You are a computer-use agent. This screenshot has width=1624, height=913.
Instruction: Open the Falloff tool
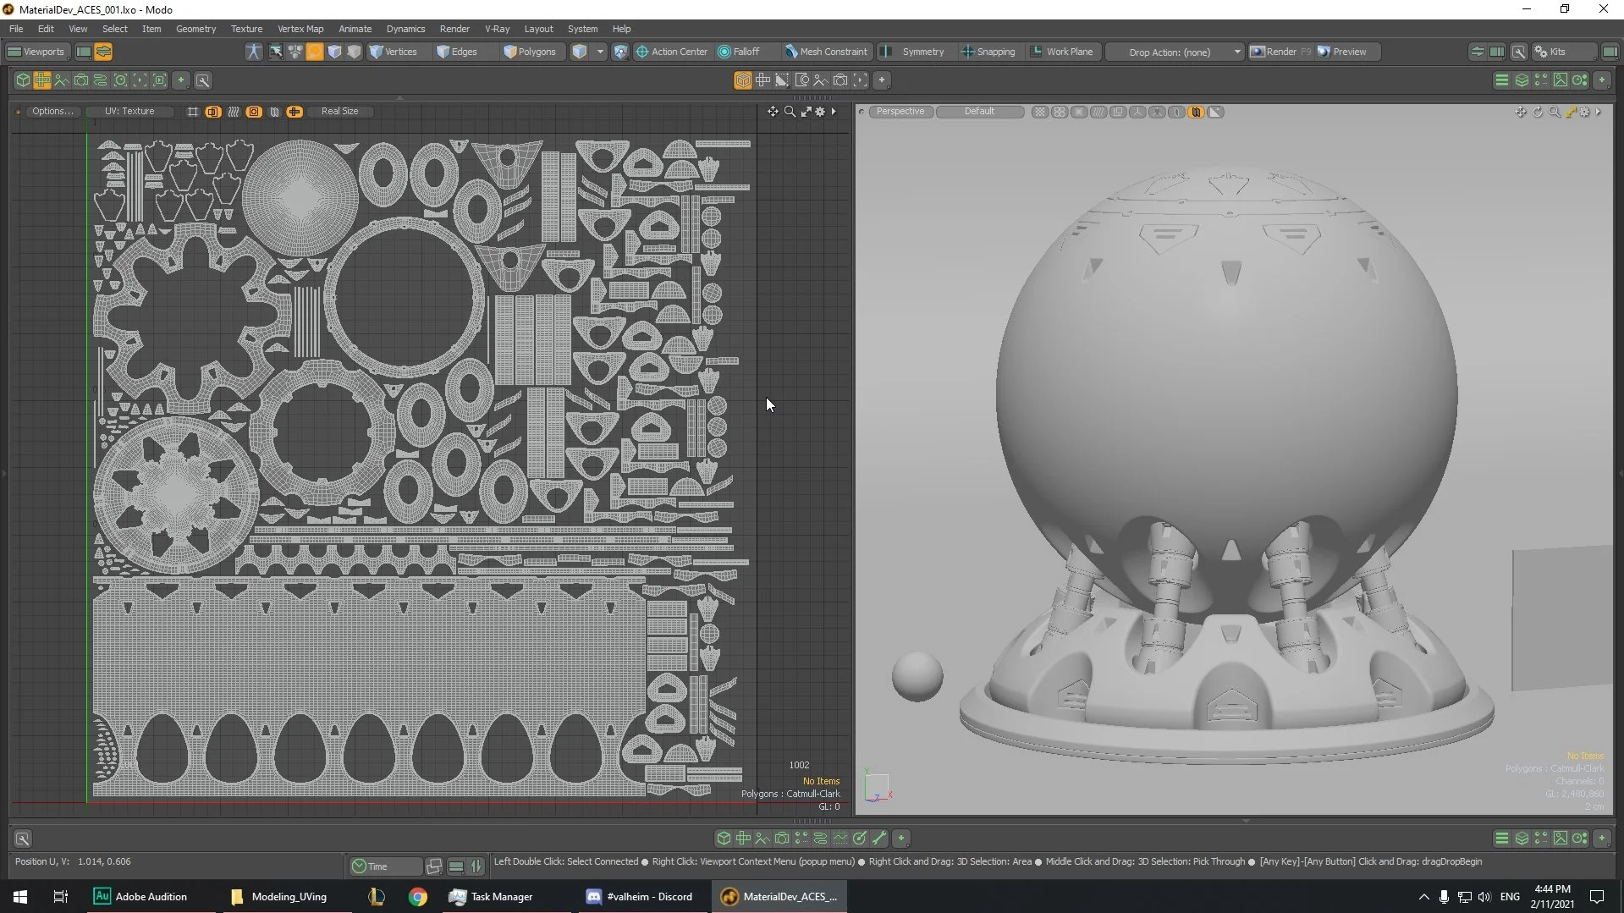[743, 52]
